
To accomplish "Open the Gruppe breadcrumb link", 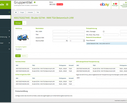I will [22, 12].
